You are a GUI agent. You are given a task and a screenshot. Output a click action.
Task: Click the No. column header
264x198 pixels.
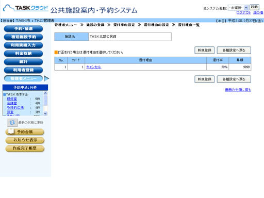pos(61,60)
